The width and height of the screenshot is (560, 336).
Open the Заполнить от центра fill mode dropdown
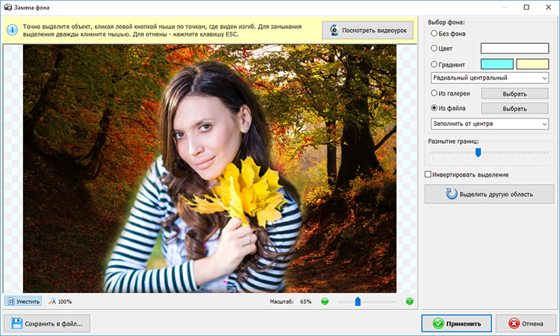490,124
